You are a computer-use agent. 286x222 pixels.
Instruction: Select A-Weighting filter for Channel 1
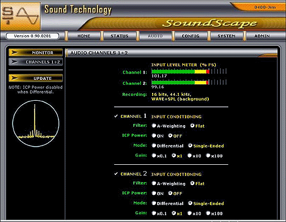pyautogui.click(x=154, y=126)
